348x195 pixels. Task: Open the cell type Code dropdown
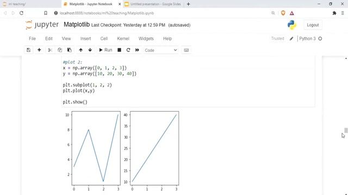(x=161, y=50)
